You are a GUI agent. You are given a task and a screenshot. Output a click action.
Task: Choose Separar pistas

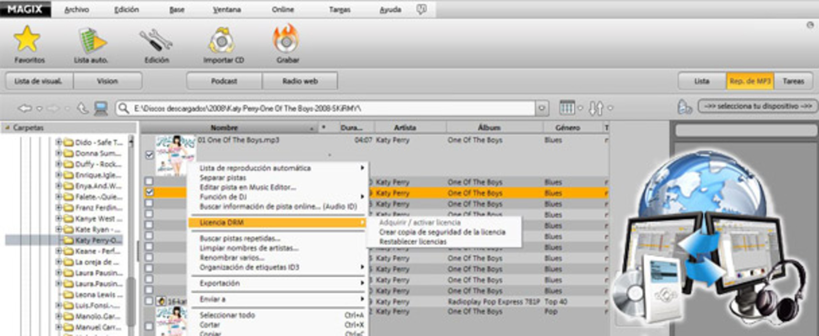tap(223, 178)
